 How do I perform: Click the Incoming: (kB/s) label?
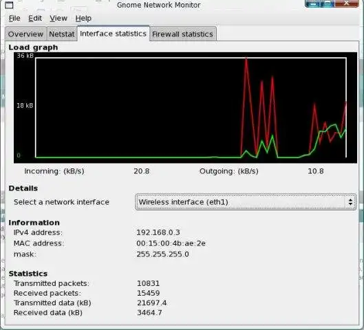[54, 171]
